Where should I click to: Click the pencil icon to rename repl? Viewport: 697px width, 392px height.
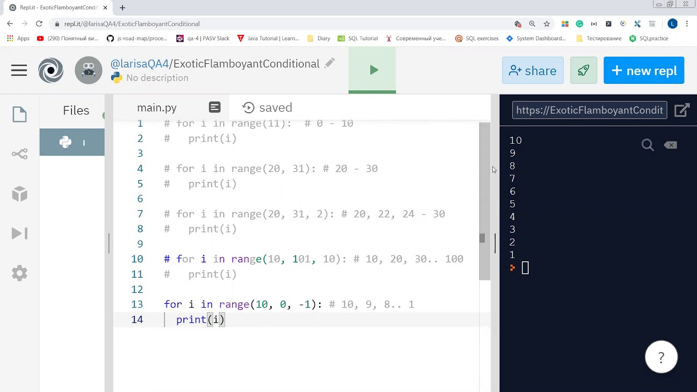[x=329, y=63]
